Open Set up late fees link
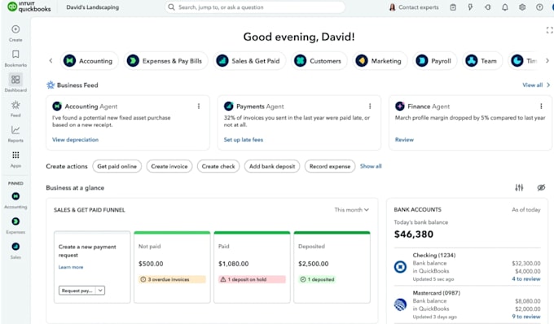Screen dimensions: 554x324 pos(244,140)
